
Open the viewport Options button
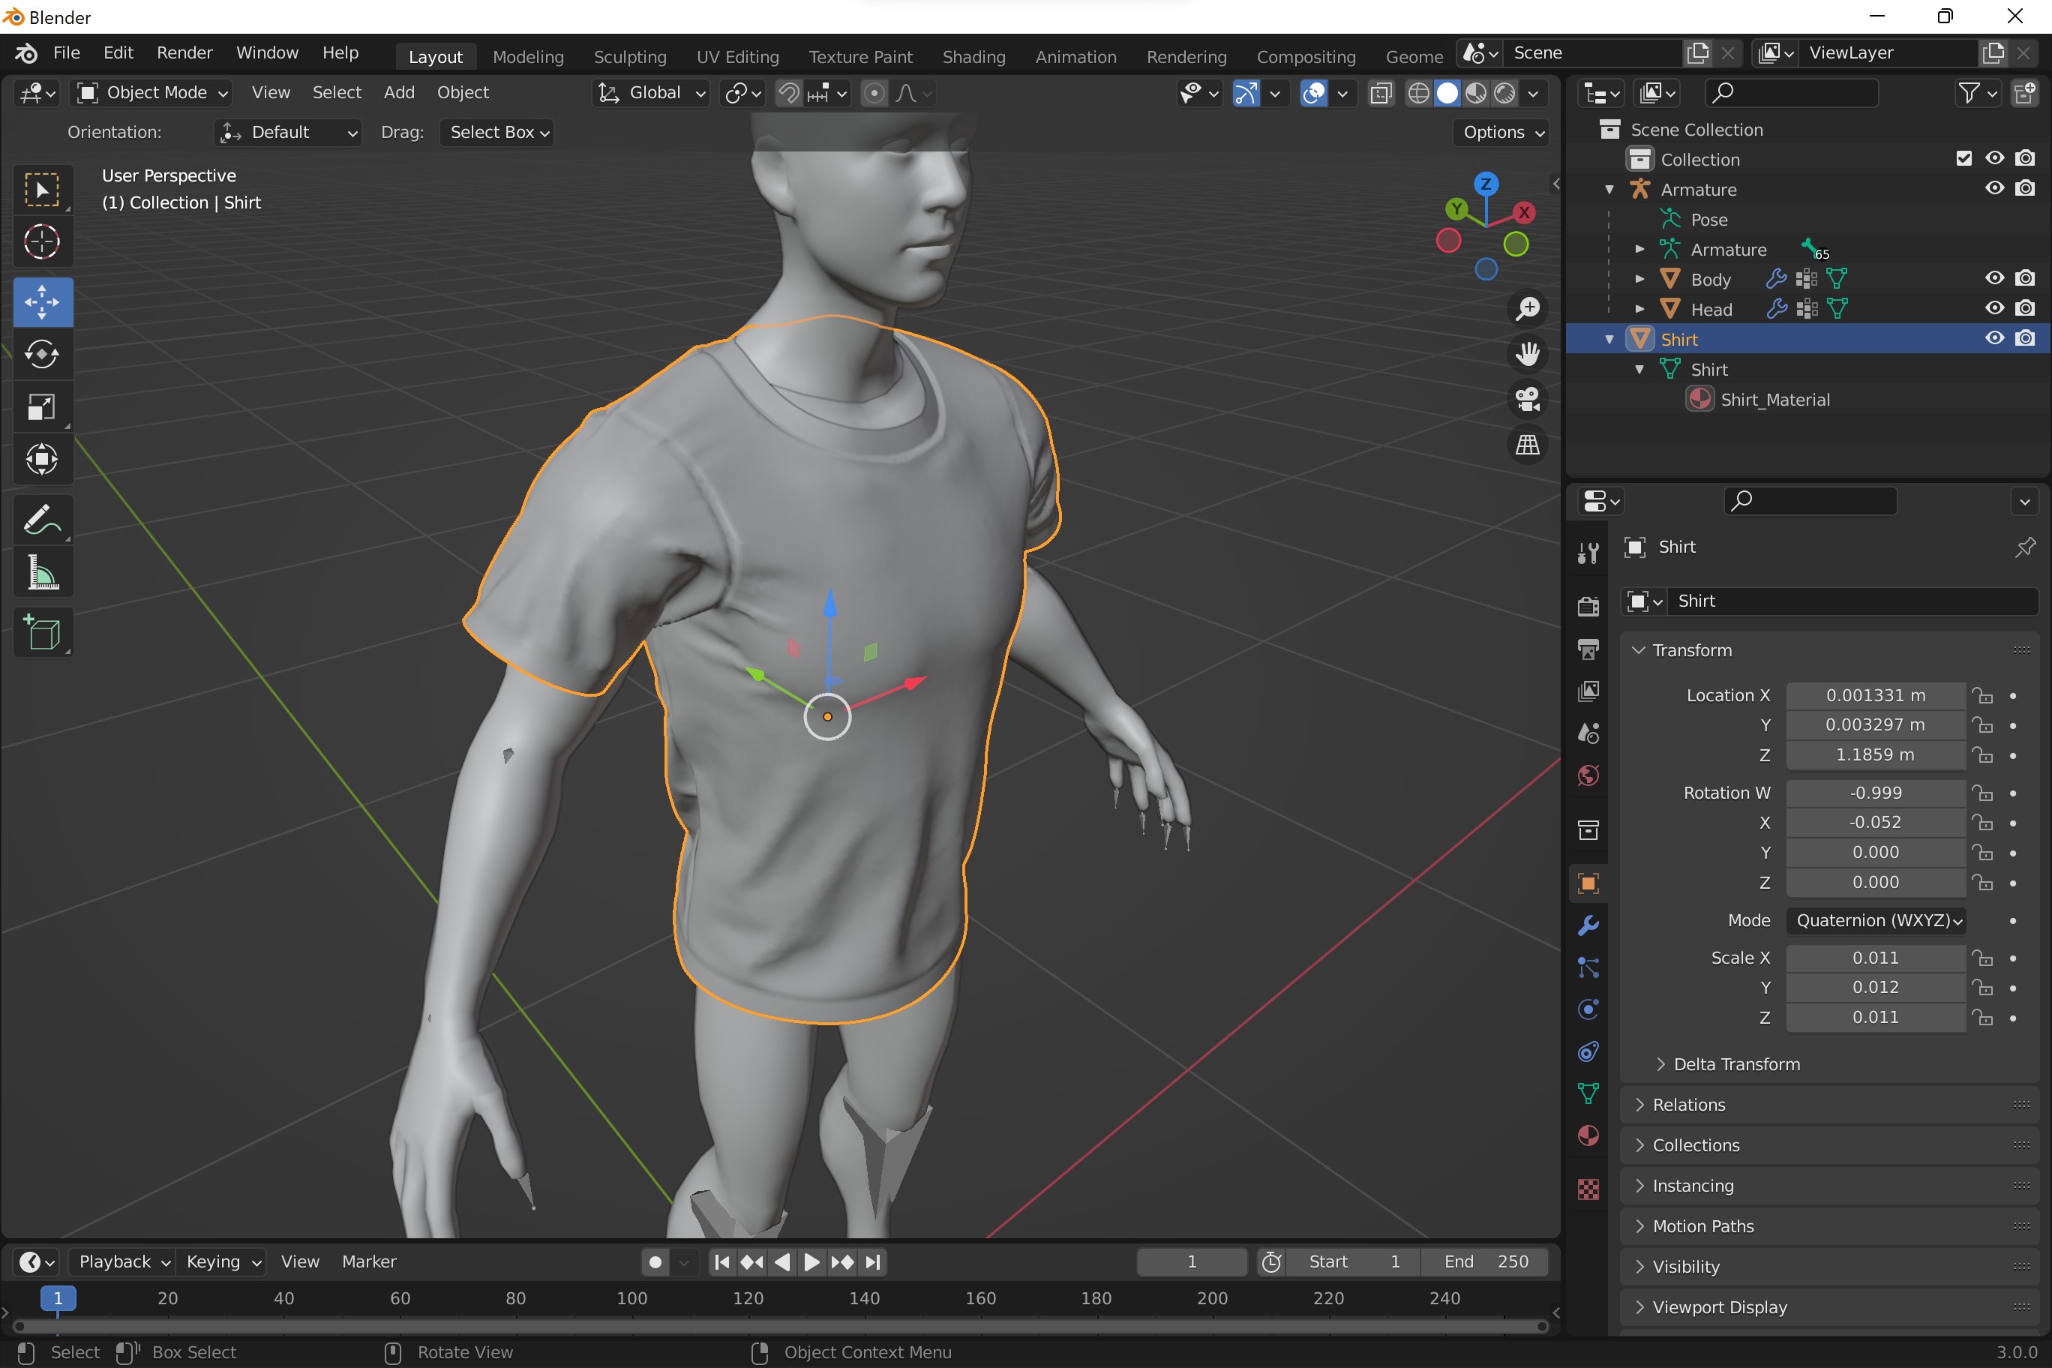click(x=1502, y=133)
